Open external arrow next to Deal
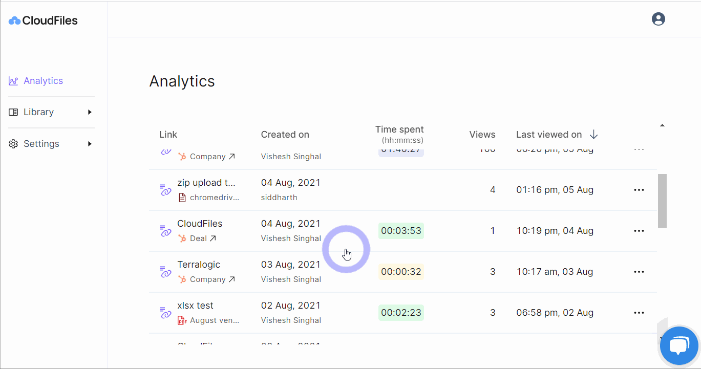 tap(213, 238)
